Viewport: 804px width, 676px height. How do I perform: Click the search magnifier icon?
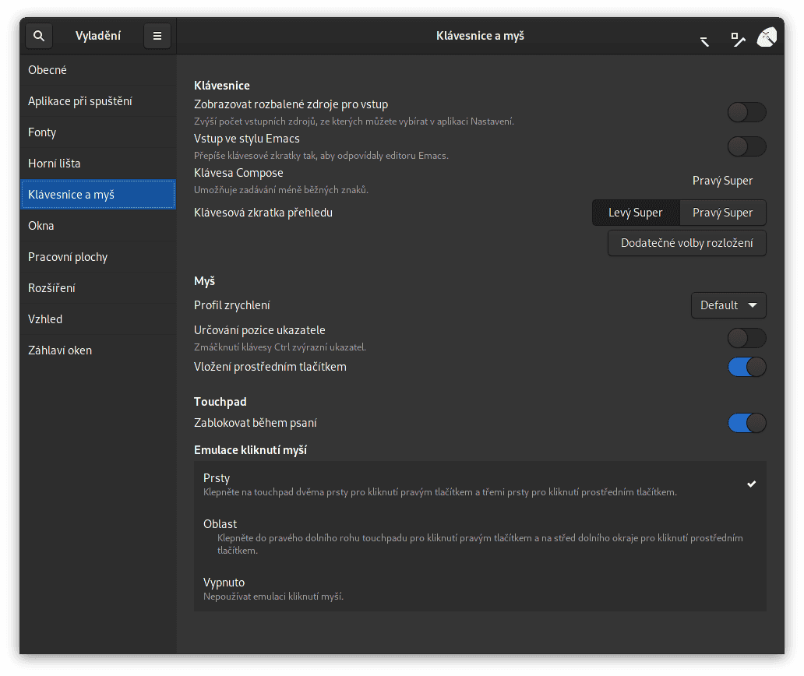39,36
